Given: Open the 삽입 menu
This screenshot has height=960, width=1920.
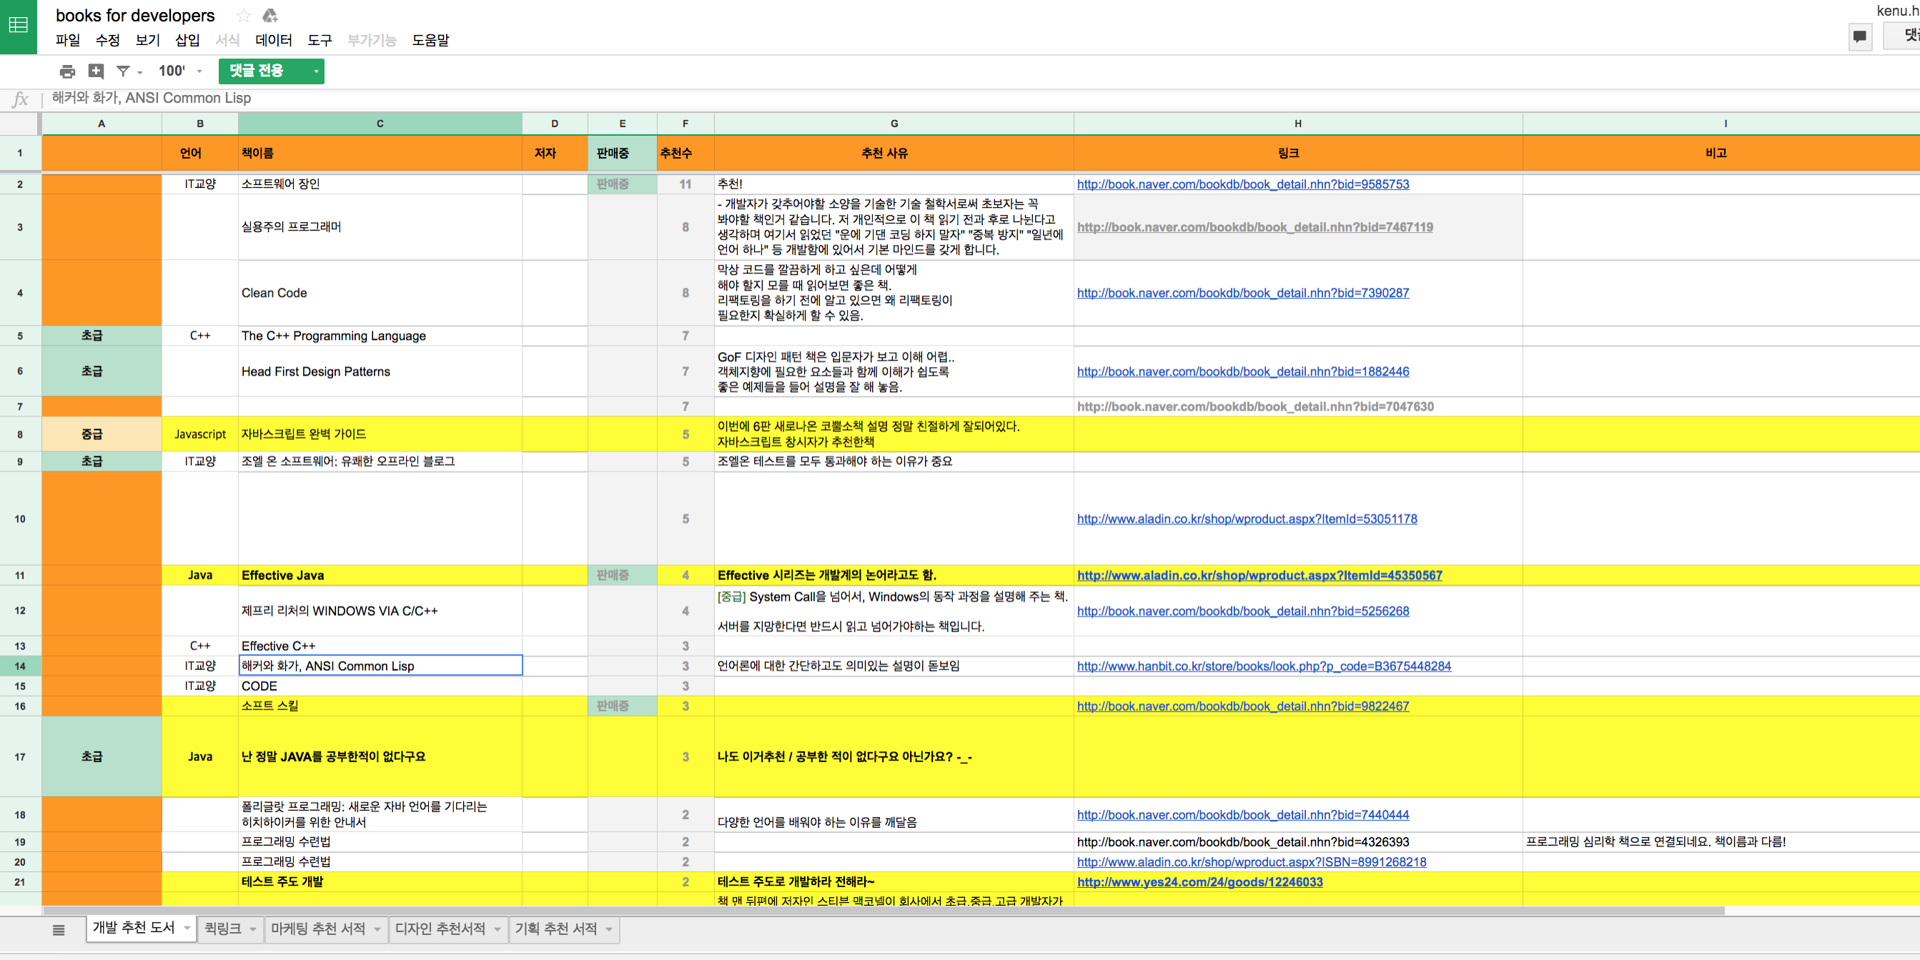Looking at the screenshot, I should (x=187, y=40).
